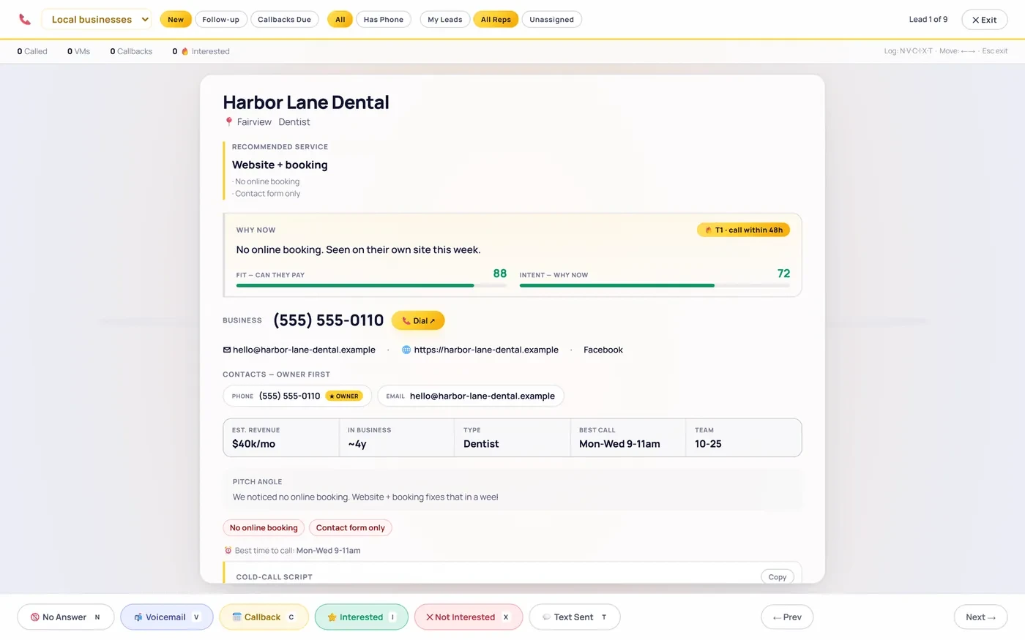1025x640 pixels.
Task: Click the Interested star icon
Action: tap(332, 617)
